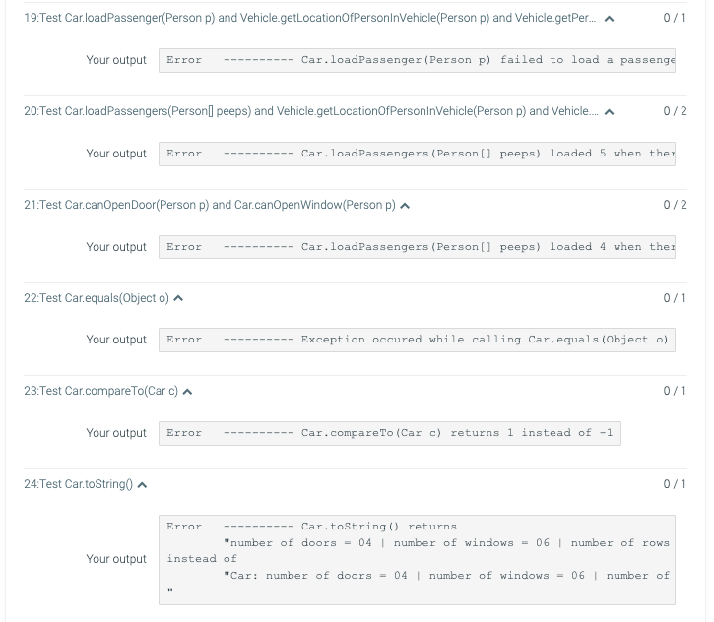Click the 0 / 1 score for test 23

pyautogui.click(x=675, y=391)
